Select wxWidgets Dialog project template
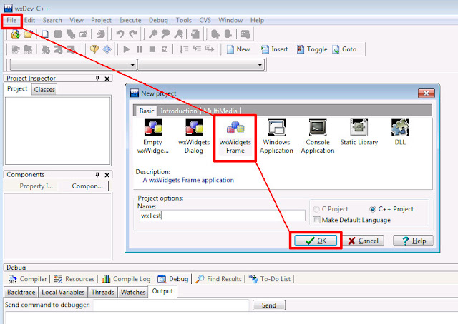 (x=194, y=136)
